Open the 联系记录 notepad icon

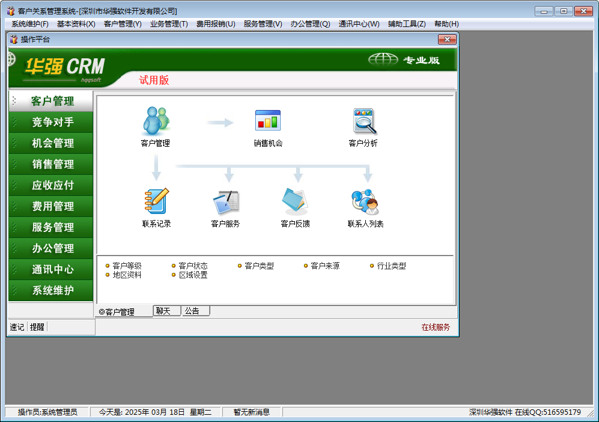157,201
